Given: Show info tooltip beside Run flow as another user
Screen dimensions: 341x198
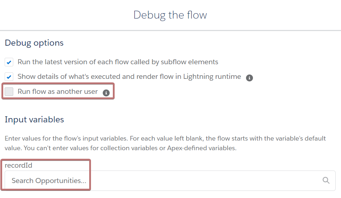Looking at the screenshot, I should 106,93.
